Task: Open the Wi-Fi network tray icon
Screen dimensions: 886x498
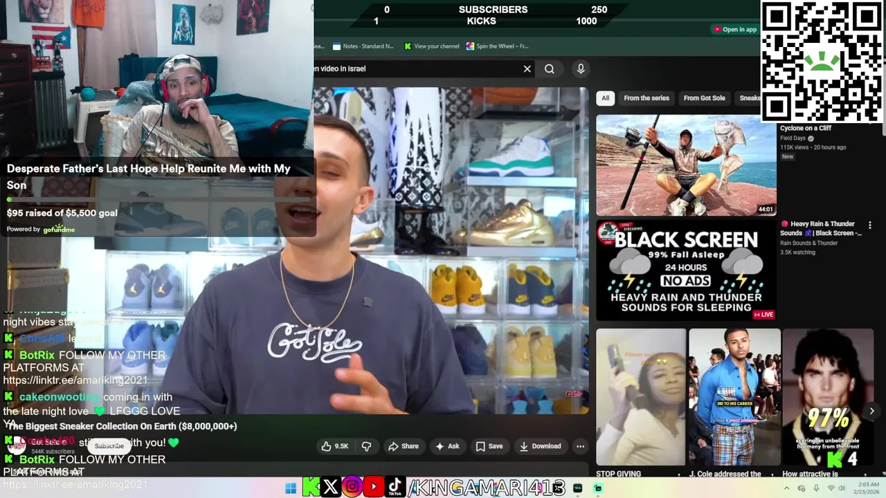Action: tap(831, 488)
